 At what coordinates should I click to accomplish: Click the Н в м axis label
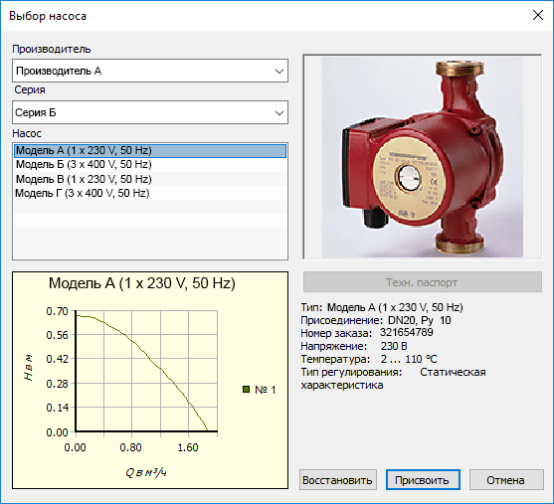29,368
